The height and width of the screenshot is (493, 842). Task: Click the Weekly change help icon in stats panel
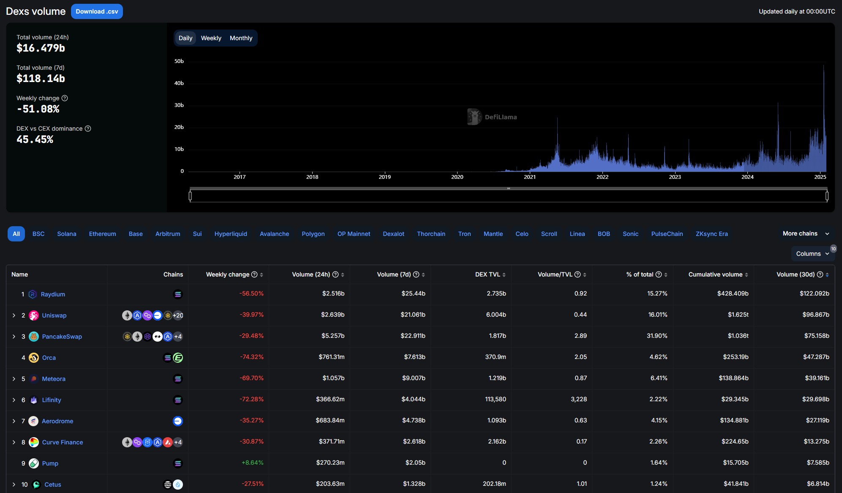coord(65,98)
